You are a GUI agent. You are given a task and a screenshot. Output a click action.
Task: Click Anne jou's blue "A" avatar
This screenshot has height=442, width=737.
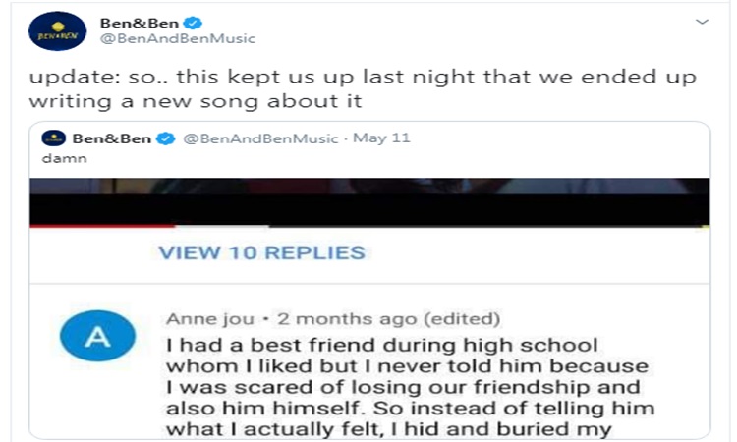(97, 337)
